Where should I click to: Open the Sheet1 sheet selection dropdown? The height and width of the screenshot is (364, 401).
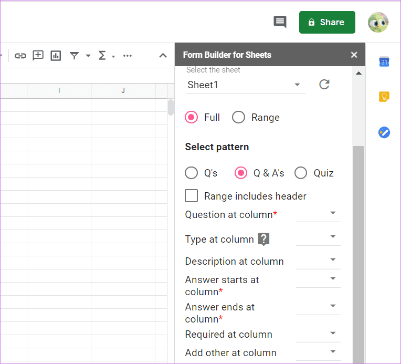click(246, 85)
